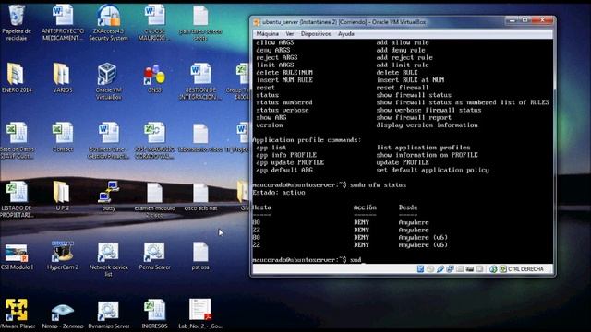The height and width of the screenshot is (332, 591).
Task: Select the putty desktop icon
Action: tap(109, 196)
